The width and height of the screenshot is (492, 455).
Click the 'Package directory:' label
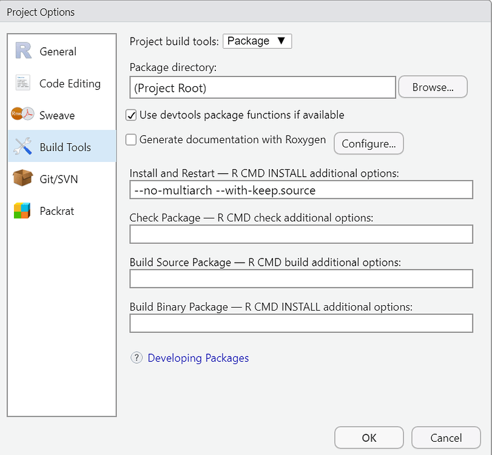(x=173, y=67)
